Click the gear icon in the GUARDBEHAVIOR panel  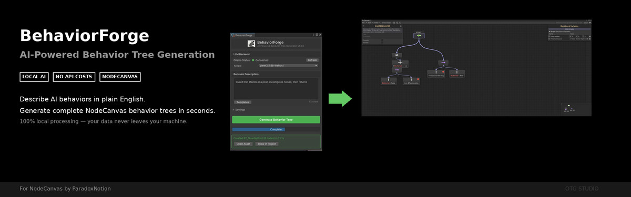pyautogui.click(x=401, y=26)
